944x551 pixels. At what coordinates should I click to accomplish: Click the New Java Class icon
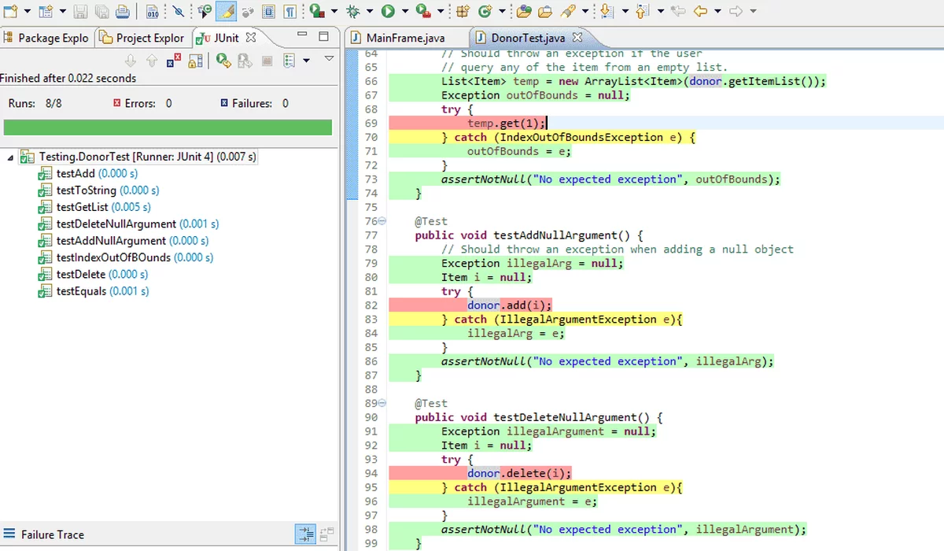[x=485, y=11]
